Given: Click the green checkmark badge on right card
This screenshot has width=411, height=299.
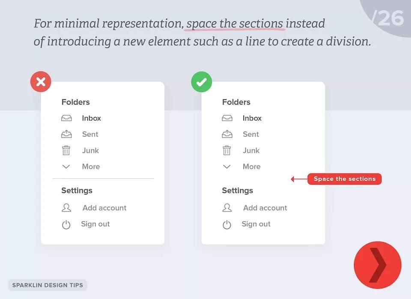Looking at the screenshot, I should (x=201, y=82).
